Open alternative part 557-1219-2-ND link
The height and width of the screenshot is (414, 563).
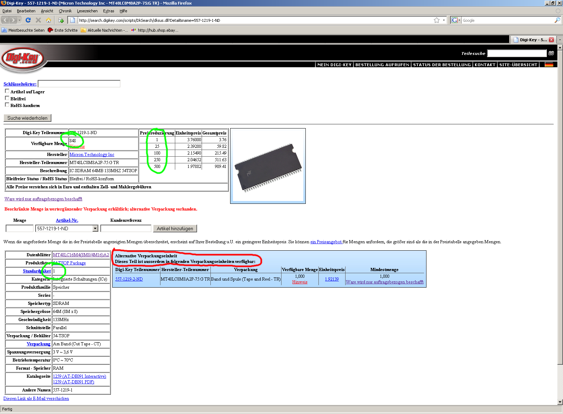[x=129, y=279]
